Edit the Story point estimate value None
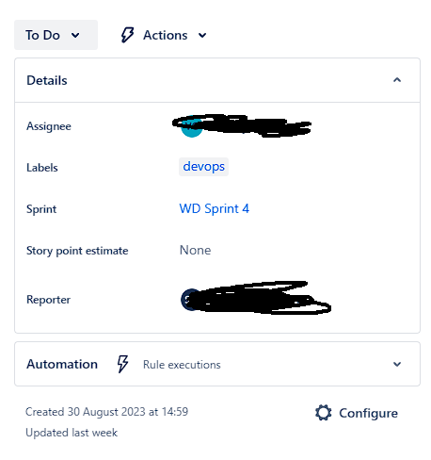 click(195, 250)
